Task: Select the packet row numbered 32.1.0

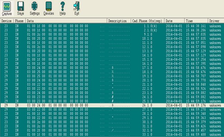Action: tap(112, 130)
